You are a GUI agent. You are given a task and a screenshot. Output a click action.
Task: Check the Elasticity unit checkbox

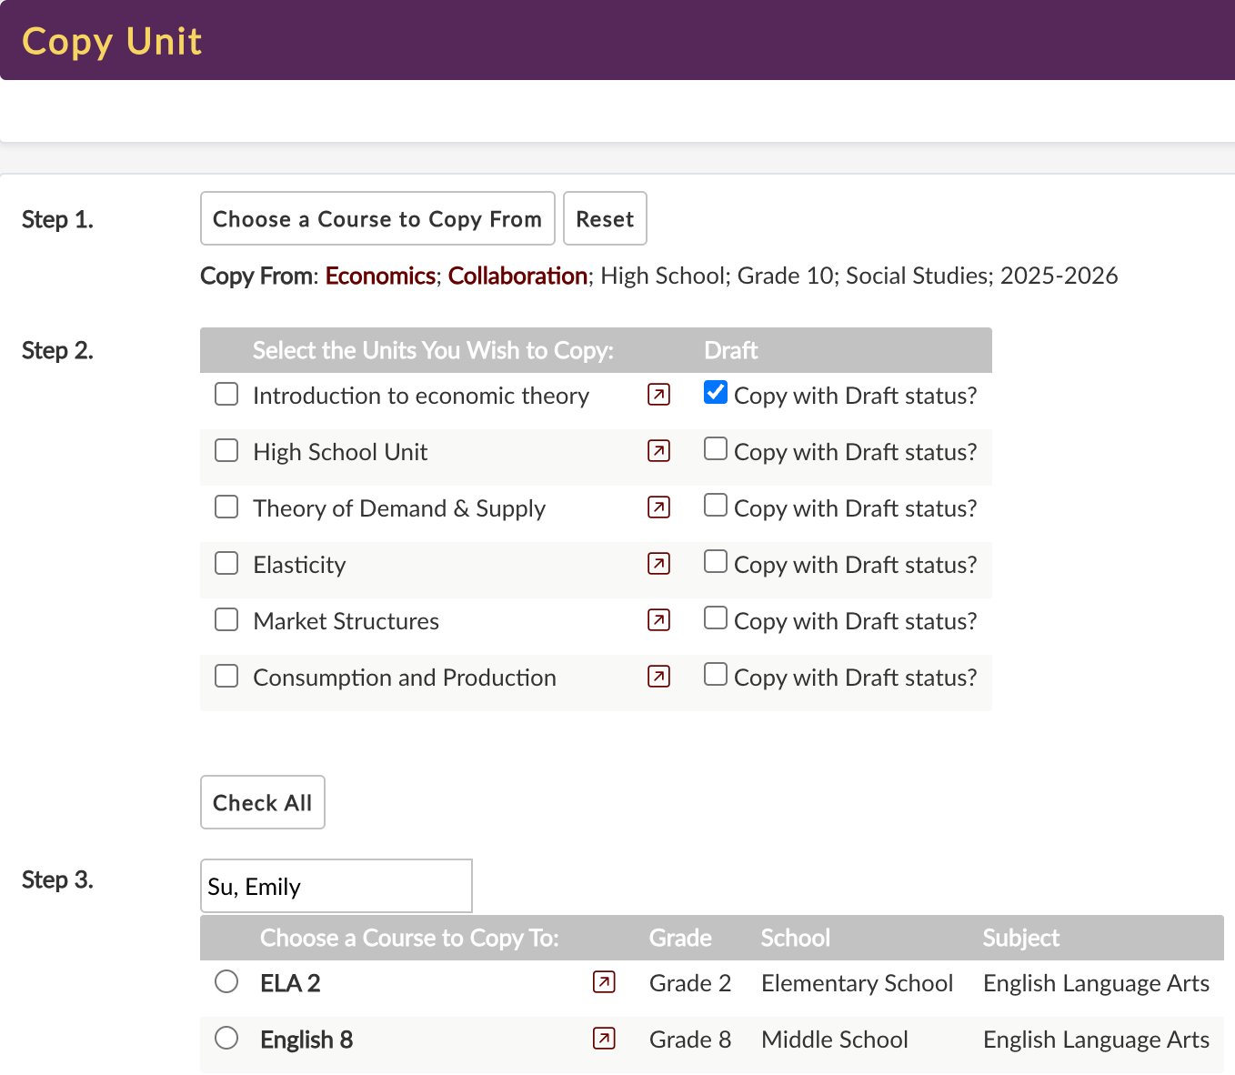(x=226, y=563)
